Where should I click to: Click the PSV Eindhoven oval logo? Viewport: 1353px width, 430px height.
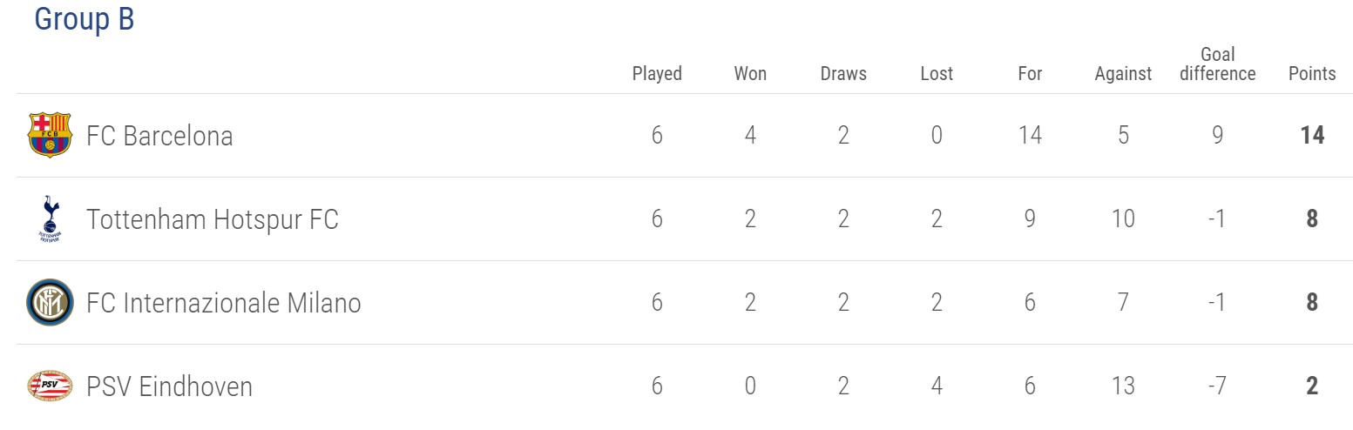pos(50,386)
